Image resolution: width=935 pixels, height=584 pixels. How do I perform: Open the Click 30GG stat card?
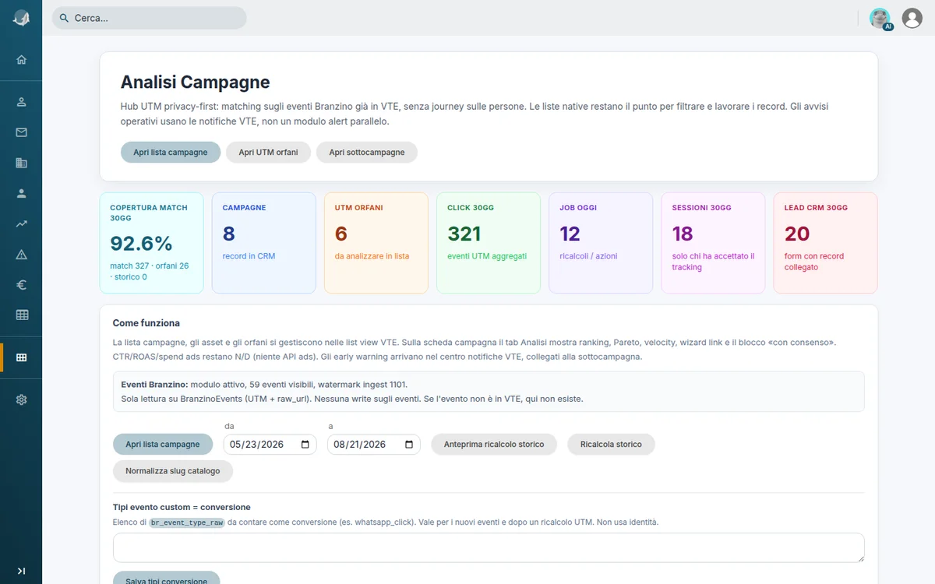[489, 243]
